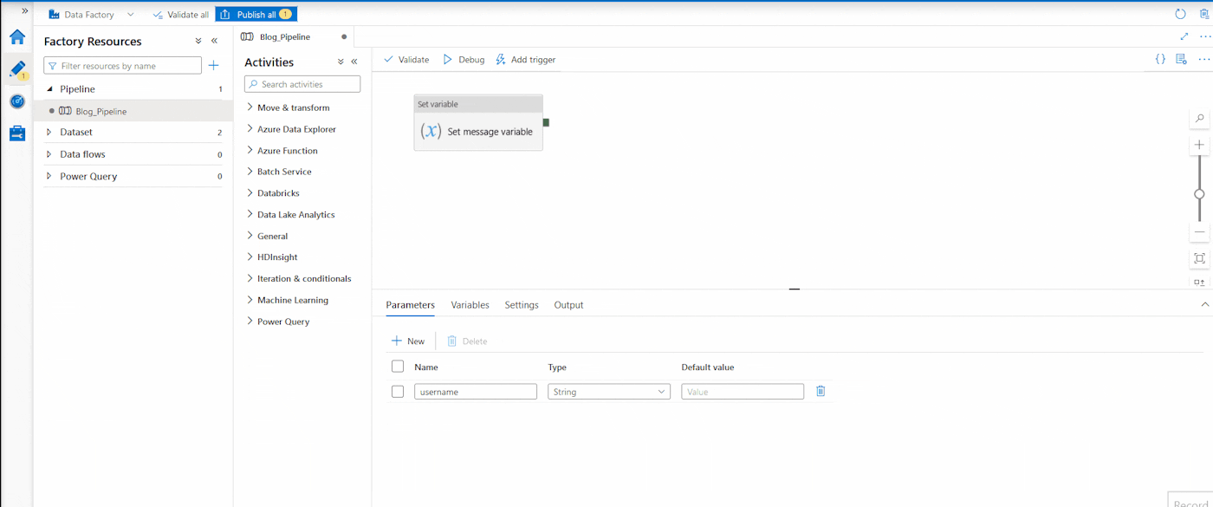Switch to the Settings tab
Viewport: 1213px width, 507px height.
[x=522, y=305]
